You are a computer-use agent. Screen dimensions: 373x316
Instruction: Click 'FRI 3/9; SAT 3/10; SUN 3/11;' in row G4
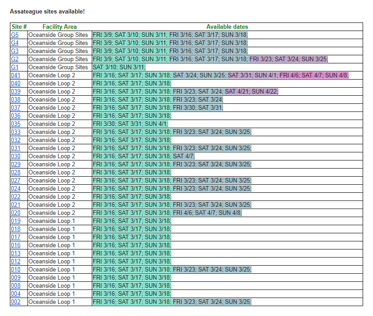tap(130, 43)
